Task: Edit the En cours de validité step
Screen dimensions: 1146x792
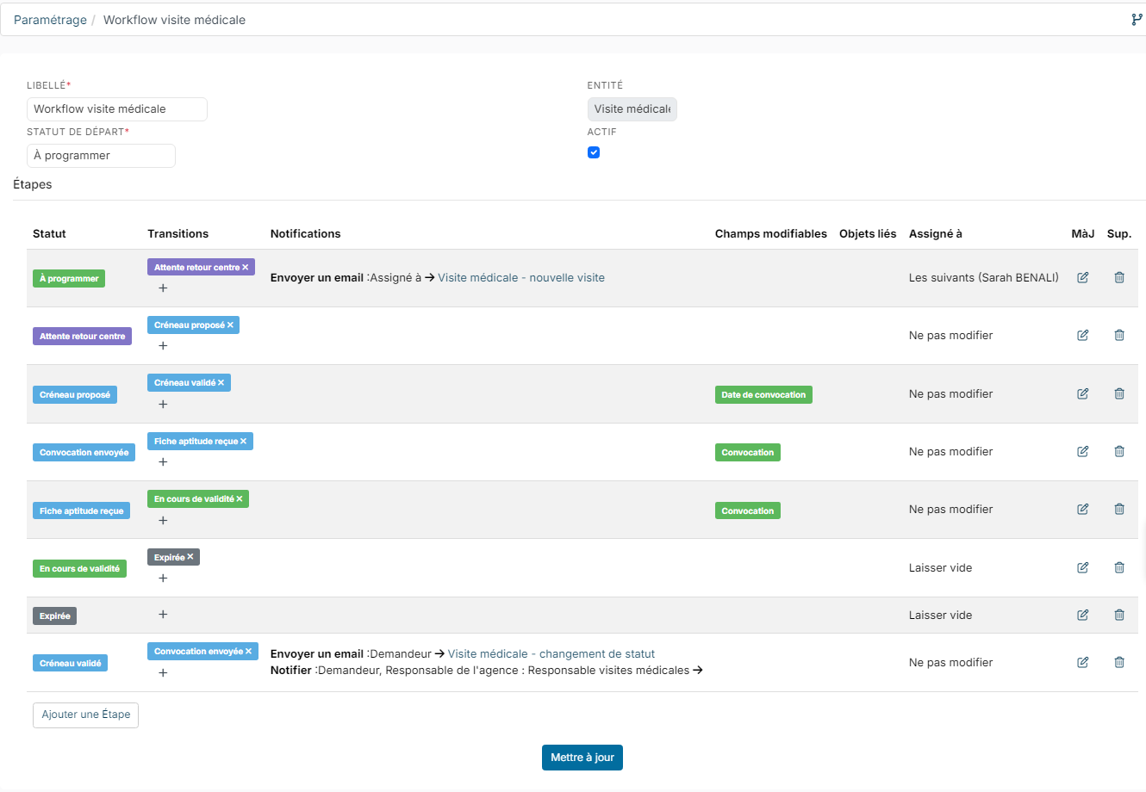Action: [1083, 567]
